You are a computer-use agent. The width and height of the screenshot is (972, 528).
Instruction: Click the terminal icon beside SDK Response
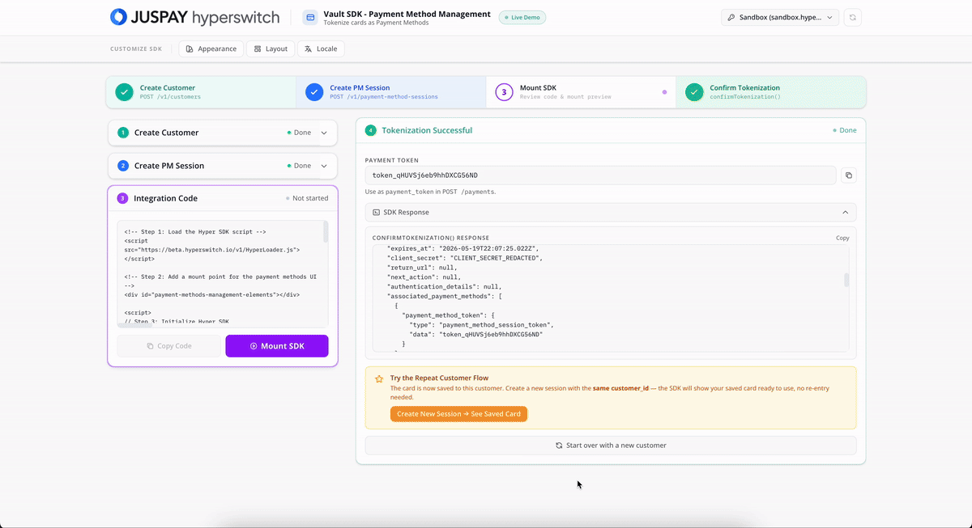[x=376, y=212]
